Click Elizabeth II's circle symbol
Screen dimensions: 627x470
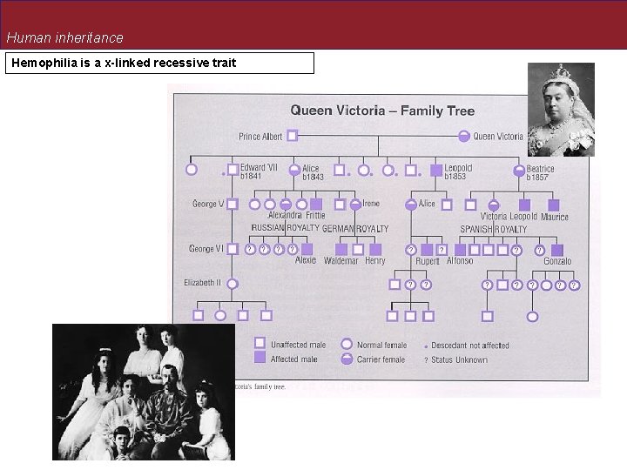233,284
